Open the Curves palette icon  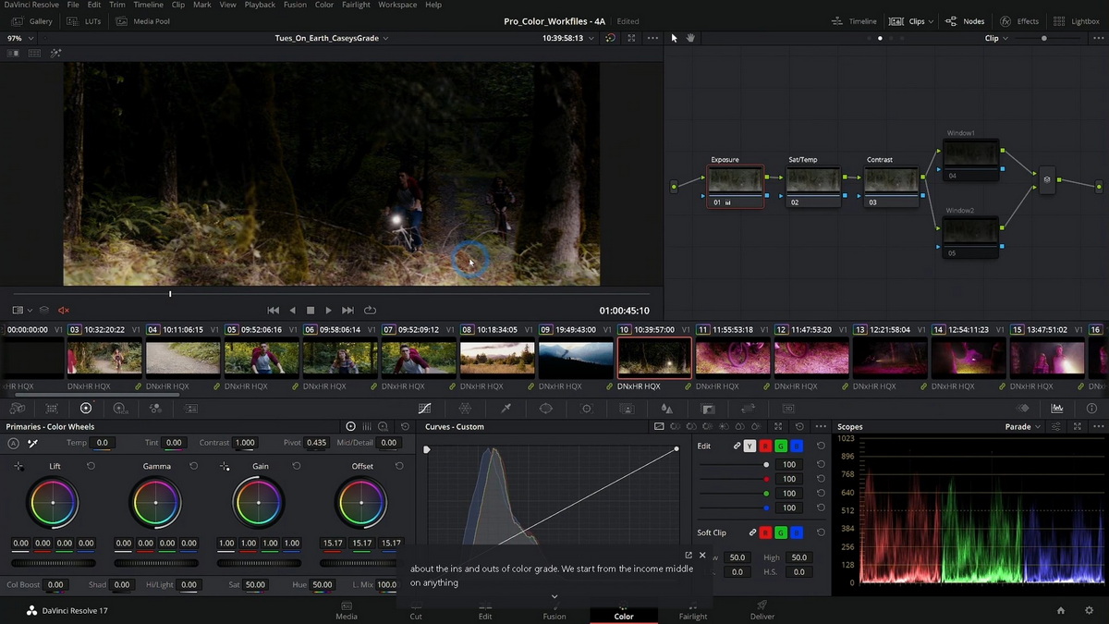click(x=425, y=408)
